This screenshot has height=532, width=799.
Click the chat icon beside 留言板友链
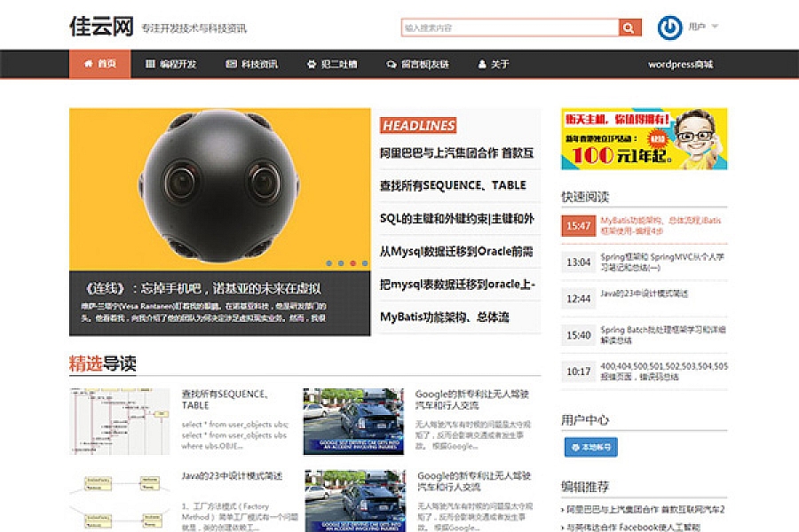click(392, 65)
